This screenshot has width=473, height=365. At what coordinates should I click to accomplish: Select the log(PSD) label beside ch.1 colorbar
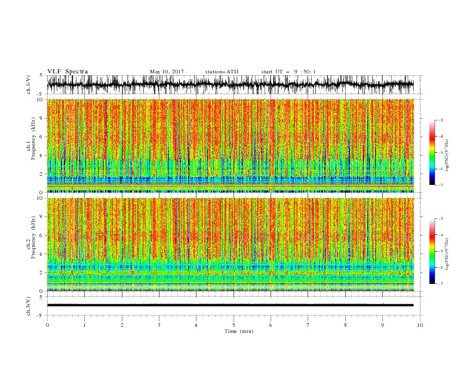[x=447, y=156]
